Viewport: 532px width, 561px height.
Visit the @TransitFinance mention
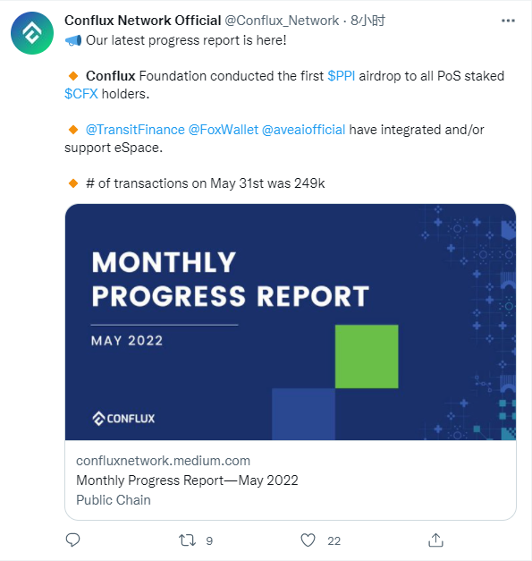(x=135, y=130)
